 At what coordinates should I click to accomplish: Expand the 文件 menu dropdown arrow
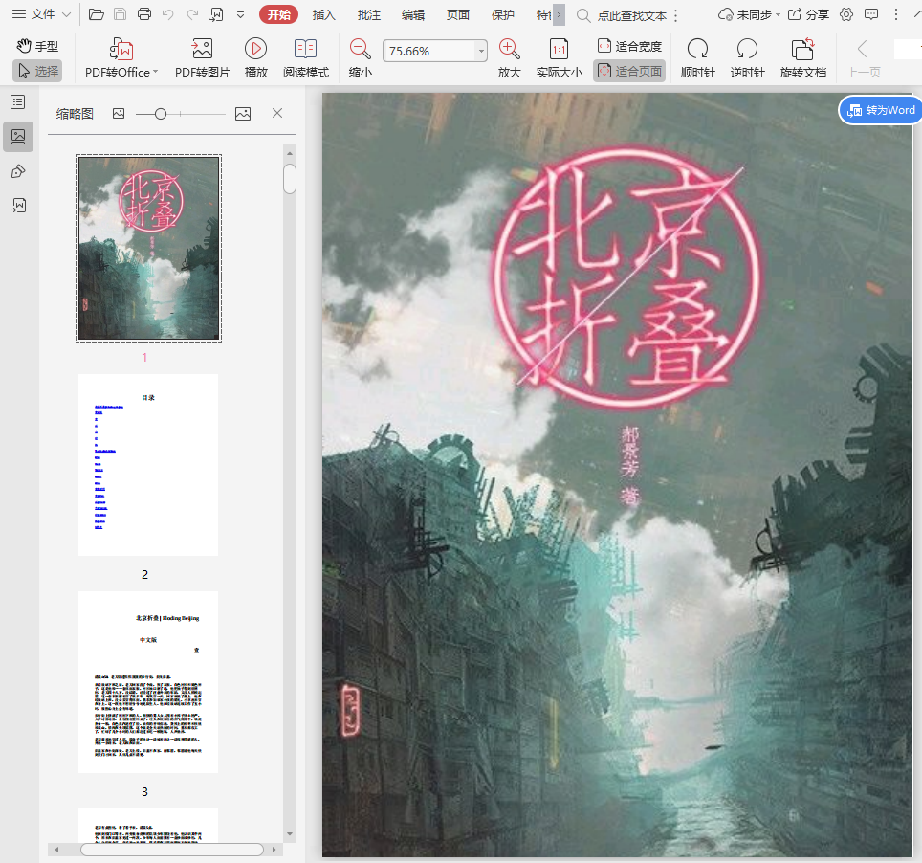point(66,14)
